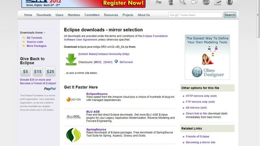
Task: Click the BitTorrent globe icon
Action: point(116,61)
